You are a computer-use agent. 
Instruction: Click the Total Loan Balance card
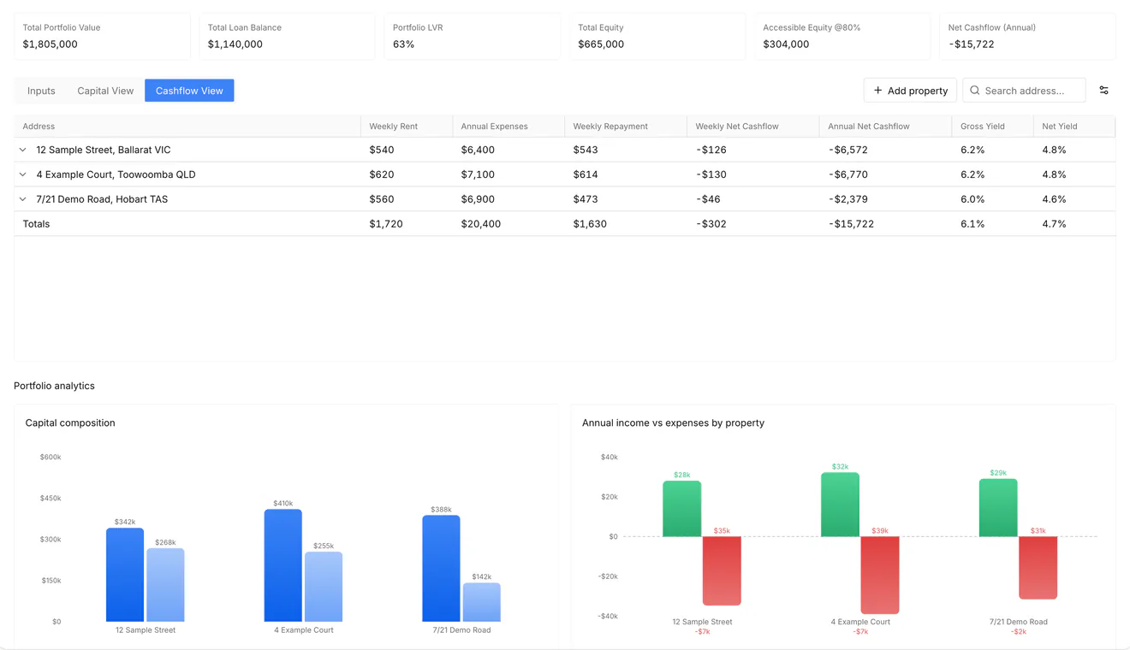tap(287, 36)
